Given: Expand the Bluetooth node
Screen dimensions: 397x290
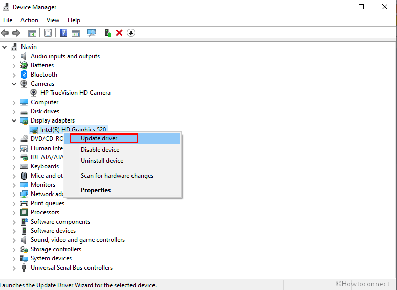Looking at the screenshot, I should click(x=14, y=75).
